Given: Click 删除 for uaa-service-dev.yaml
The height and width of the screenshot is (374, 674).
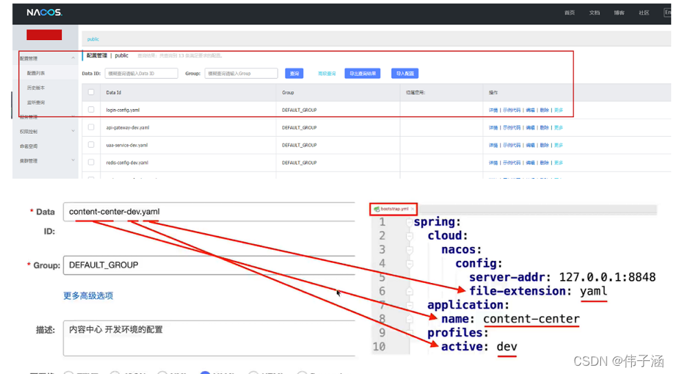Looking at the screenshot, I should pyautogui.click(x=544, y=146).
